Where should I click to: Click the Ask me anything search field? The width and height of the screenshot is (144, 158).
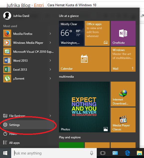54,153
